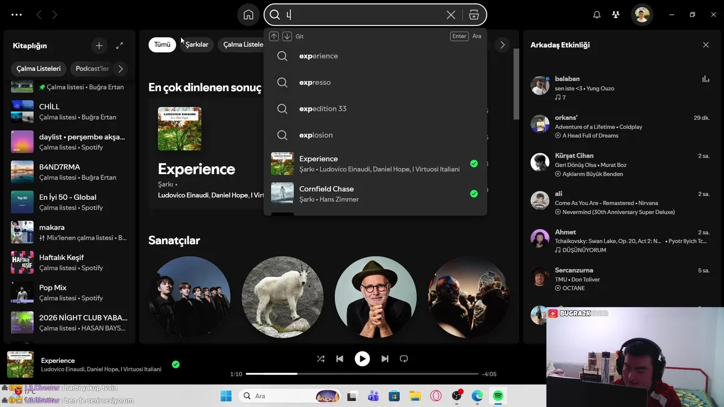The image size is (724, 407).
Task: Toggle repeat mode
Action: coord(404,358)
